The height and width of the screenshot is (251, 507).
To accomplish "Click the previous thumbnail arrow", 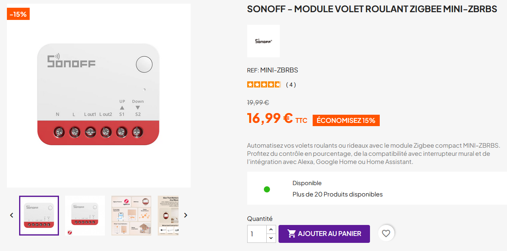I will coord(12,215).
